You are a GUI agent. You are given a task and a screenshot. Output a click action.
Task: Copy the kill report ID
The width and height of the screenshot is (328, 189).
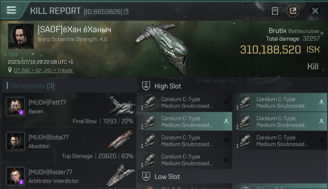(x=126, y=12)
